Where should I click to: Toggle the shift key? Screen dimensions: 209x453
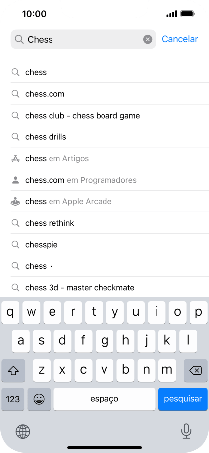pos(13,370)
